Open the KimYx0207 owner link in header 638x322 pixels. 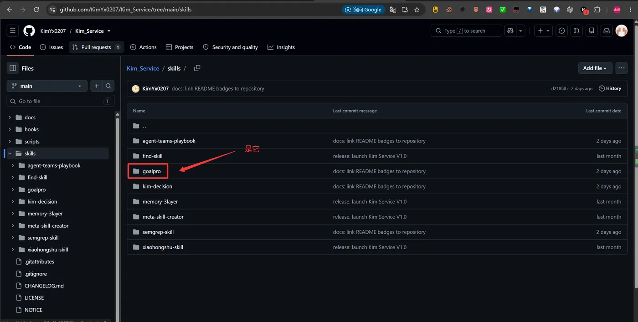click(53, 31)
